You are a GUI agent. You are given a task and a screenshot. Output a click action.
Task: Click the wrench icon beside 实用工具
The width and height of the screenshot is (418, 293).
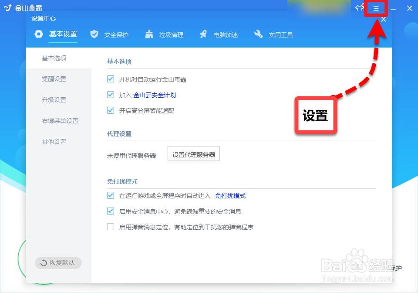coord(258,34)
